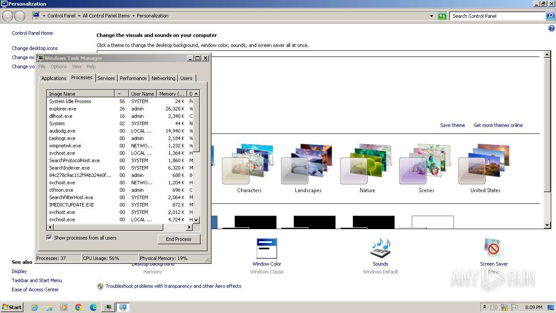Switch to the Users tab

(186, 78)
